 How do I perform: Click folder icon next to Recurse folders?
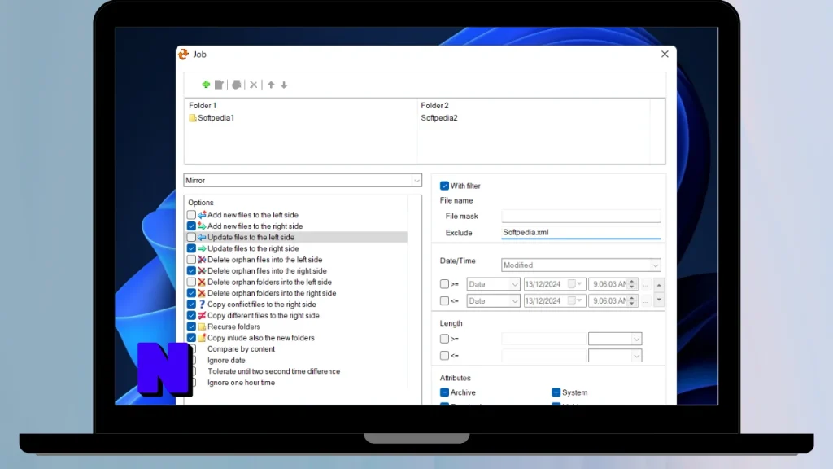[202, 327]
